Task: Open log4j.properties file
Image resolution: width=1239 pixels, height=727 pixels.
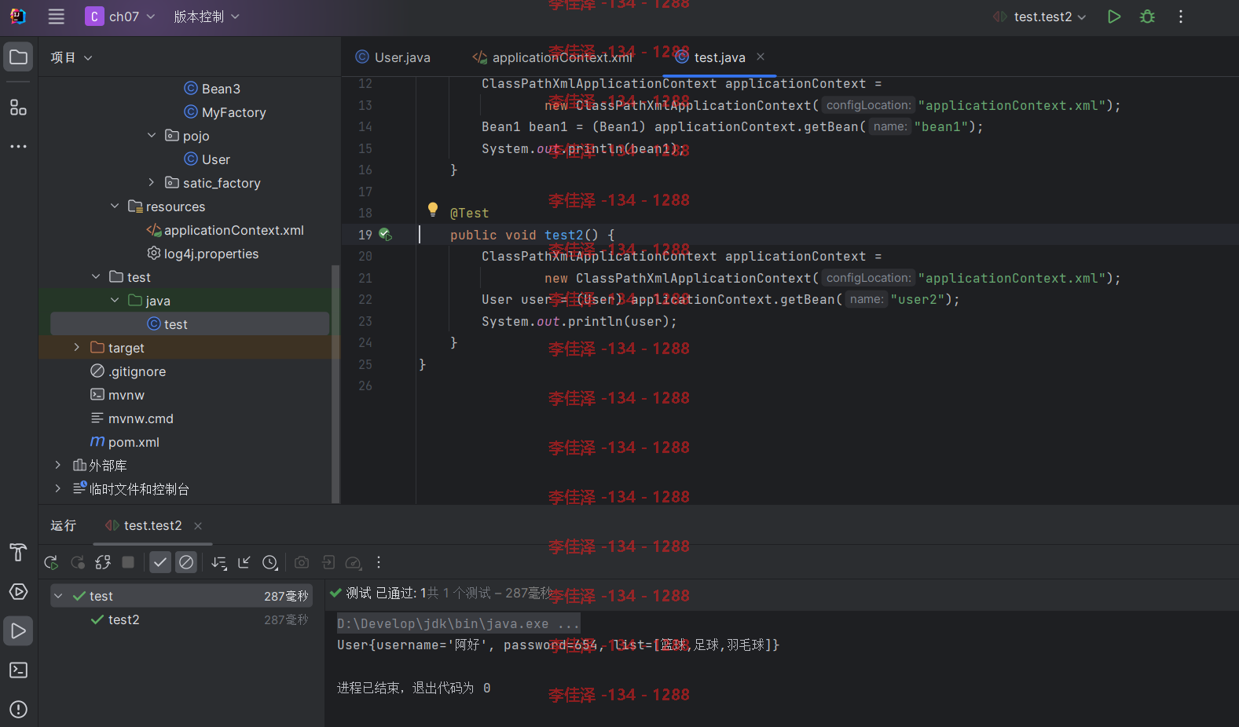Action: 203,254
